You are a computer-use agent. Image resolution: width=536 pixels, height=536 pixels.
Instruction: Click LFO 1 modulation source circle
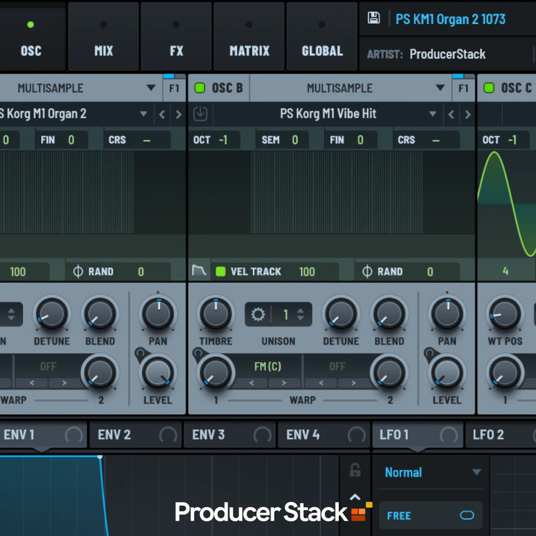point(449,435)
